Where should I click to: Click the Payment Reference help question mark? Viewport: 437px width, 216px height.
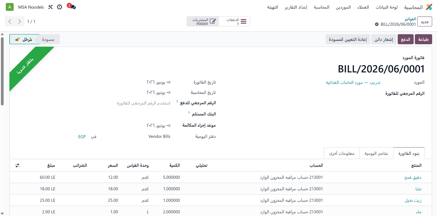(177, 101)
